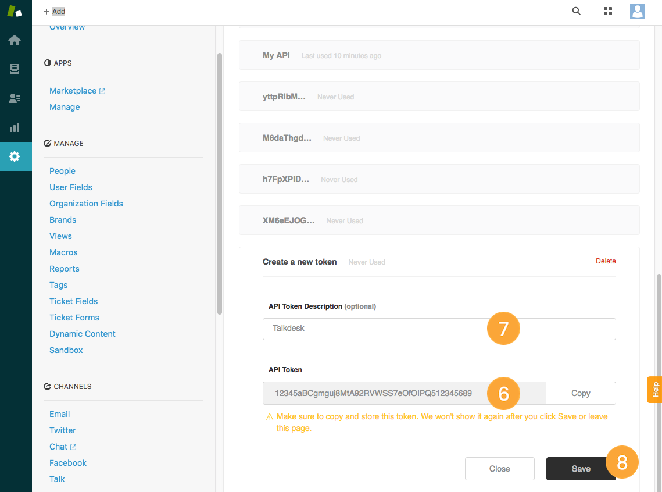Click the Zendesk logo icon
662x492 pixels.
click(x=15, y=11)
